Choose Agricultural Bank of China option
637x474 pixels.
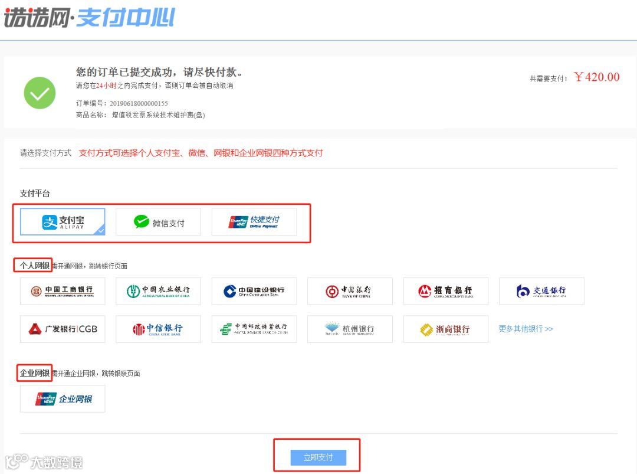tap(159, 291)
